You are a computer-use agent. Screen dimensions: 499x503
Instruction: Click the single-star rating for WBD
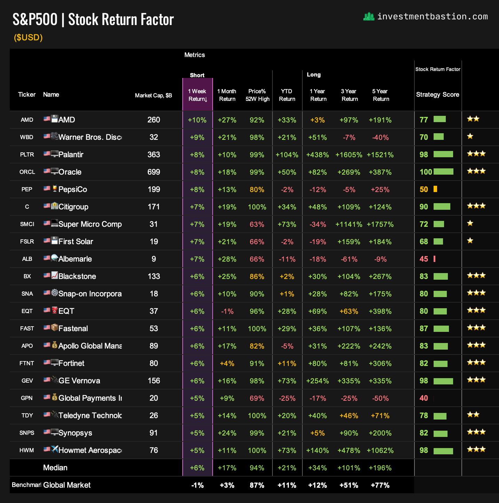(x=470, y=136)
